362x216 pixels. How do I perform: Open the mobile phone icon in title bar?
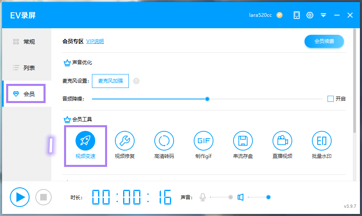pyautogui.click(x=297, y=15)
